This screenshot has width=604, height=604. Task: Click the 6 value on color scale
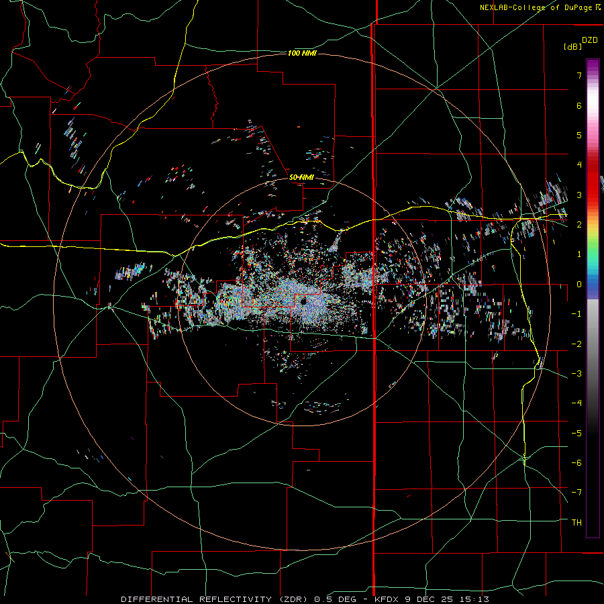[579, 105]
